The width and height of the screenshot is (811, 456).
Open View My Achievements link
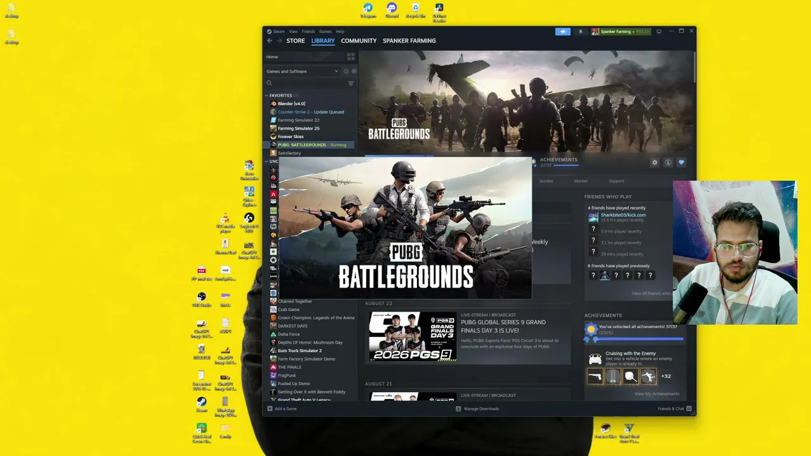pos(657,394)
